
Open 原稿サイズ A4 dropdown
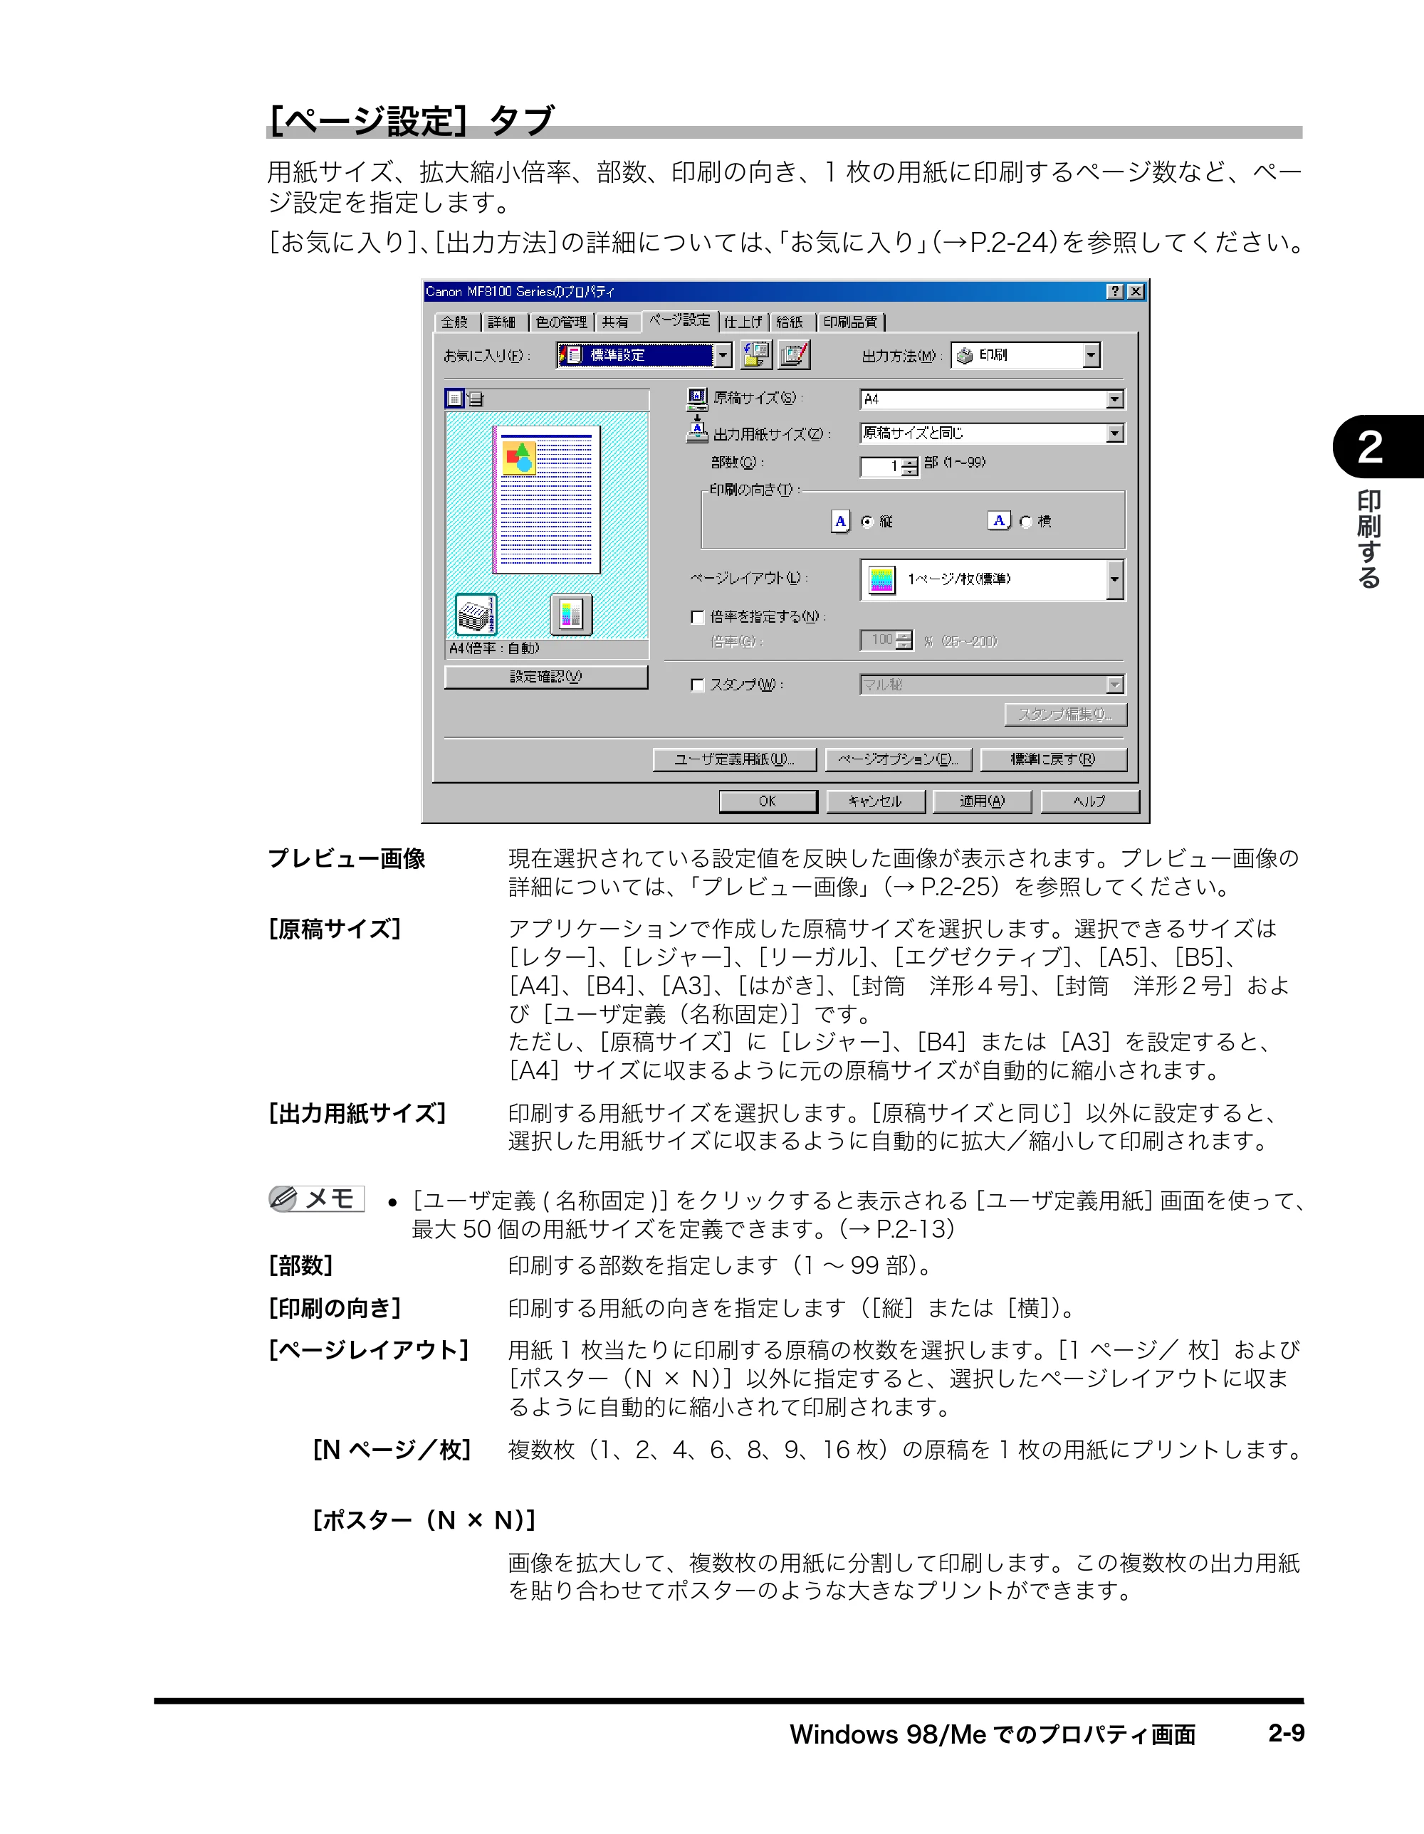pyautogui.click(x=993, y=400)
